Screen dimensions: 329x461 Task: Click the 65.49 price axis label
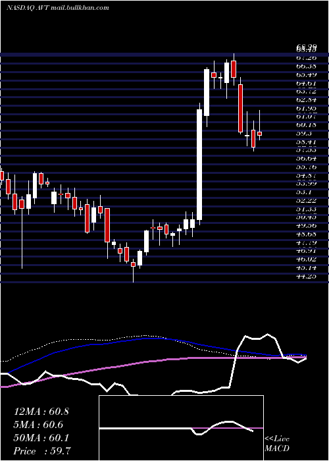tap(307, 75)
